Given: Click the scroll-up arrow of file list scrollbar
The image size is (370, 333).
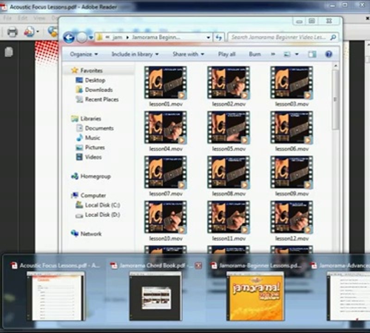Looking at the screenshot, I should (x=336, y=66).
